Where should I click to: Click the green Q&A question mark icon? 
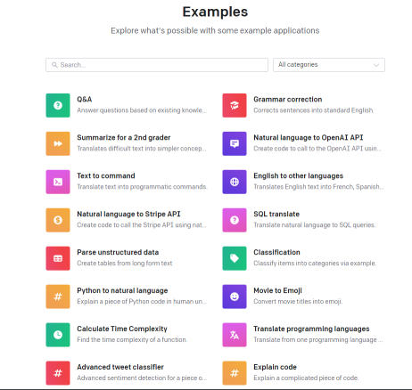58,105
